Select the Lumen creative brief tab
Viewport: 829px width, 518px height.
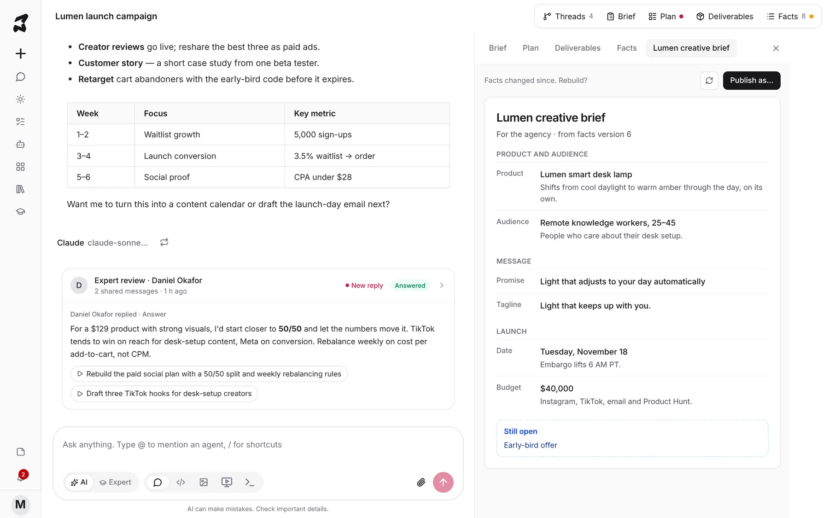coord(691,48)
